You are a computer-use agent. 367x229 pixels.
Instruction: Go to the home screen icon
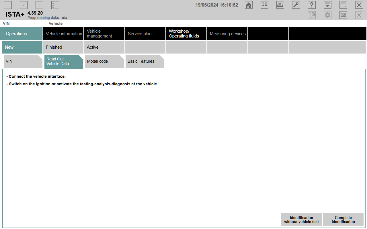(x=249, y=5)
